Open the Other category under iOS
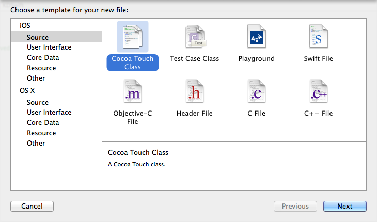 pos(36,78)
